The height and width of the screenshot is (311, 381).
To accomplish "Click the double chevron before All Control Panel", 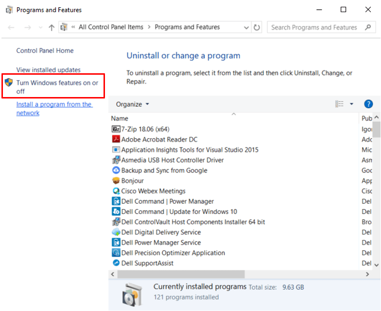I will (x=73, y=27).
